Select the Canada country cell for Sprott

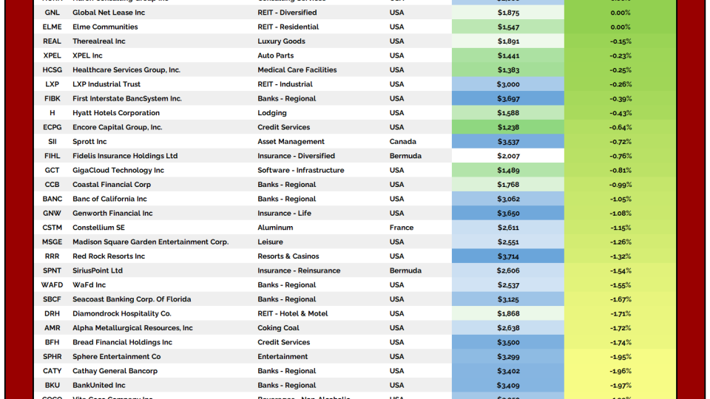[x=402, y=142]
